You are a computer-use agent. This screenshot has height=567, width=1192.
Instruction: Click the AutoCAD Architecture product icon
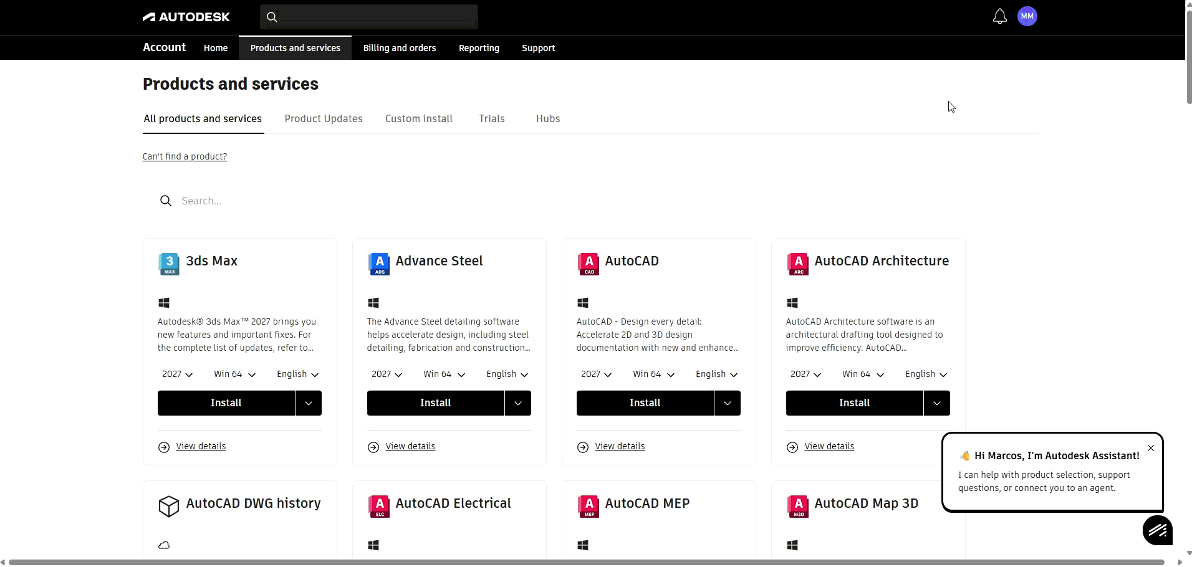click(797, 264)
